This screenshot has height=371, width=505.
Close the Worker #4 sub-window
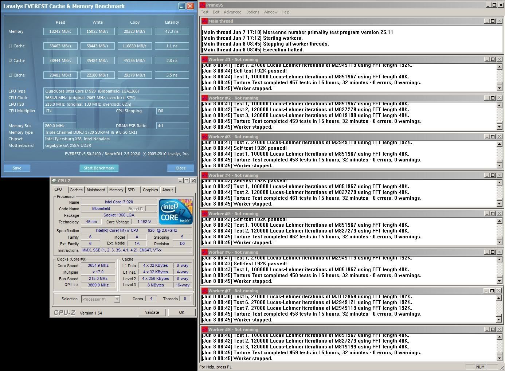499,175
